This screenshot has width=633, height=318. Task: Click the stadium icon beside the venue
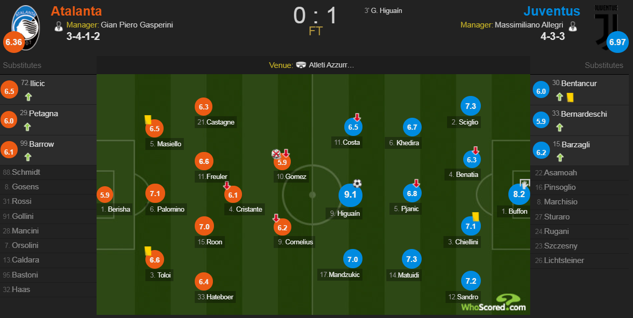(301, 65)
